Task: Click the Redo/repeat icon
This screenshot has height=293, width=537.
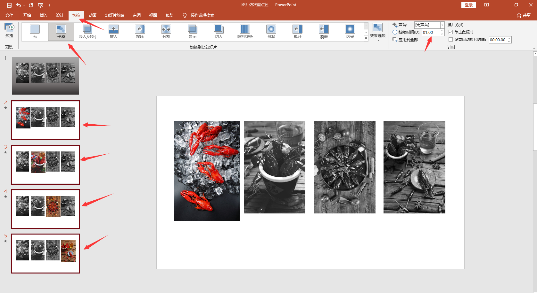Action: click(x=31, y=5)
